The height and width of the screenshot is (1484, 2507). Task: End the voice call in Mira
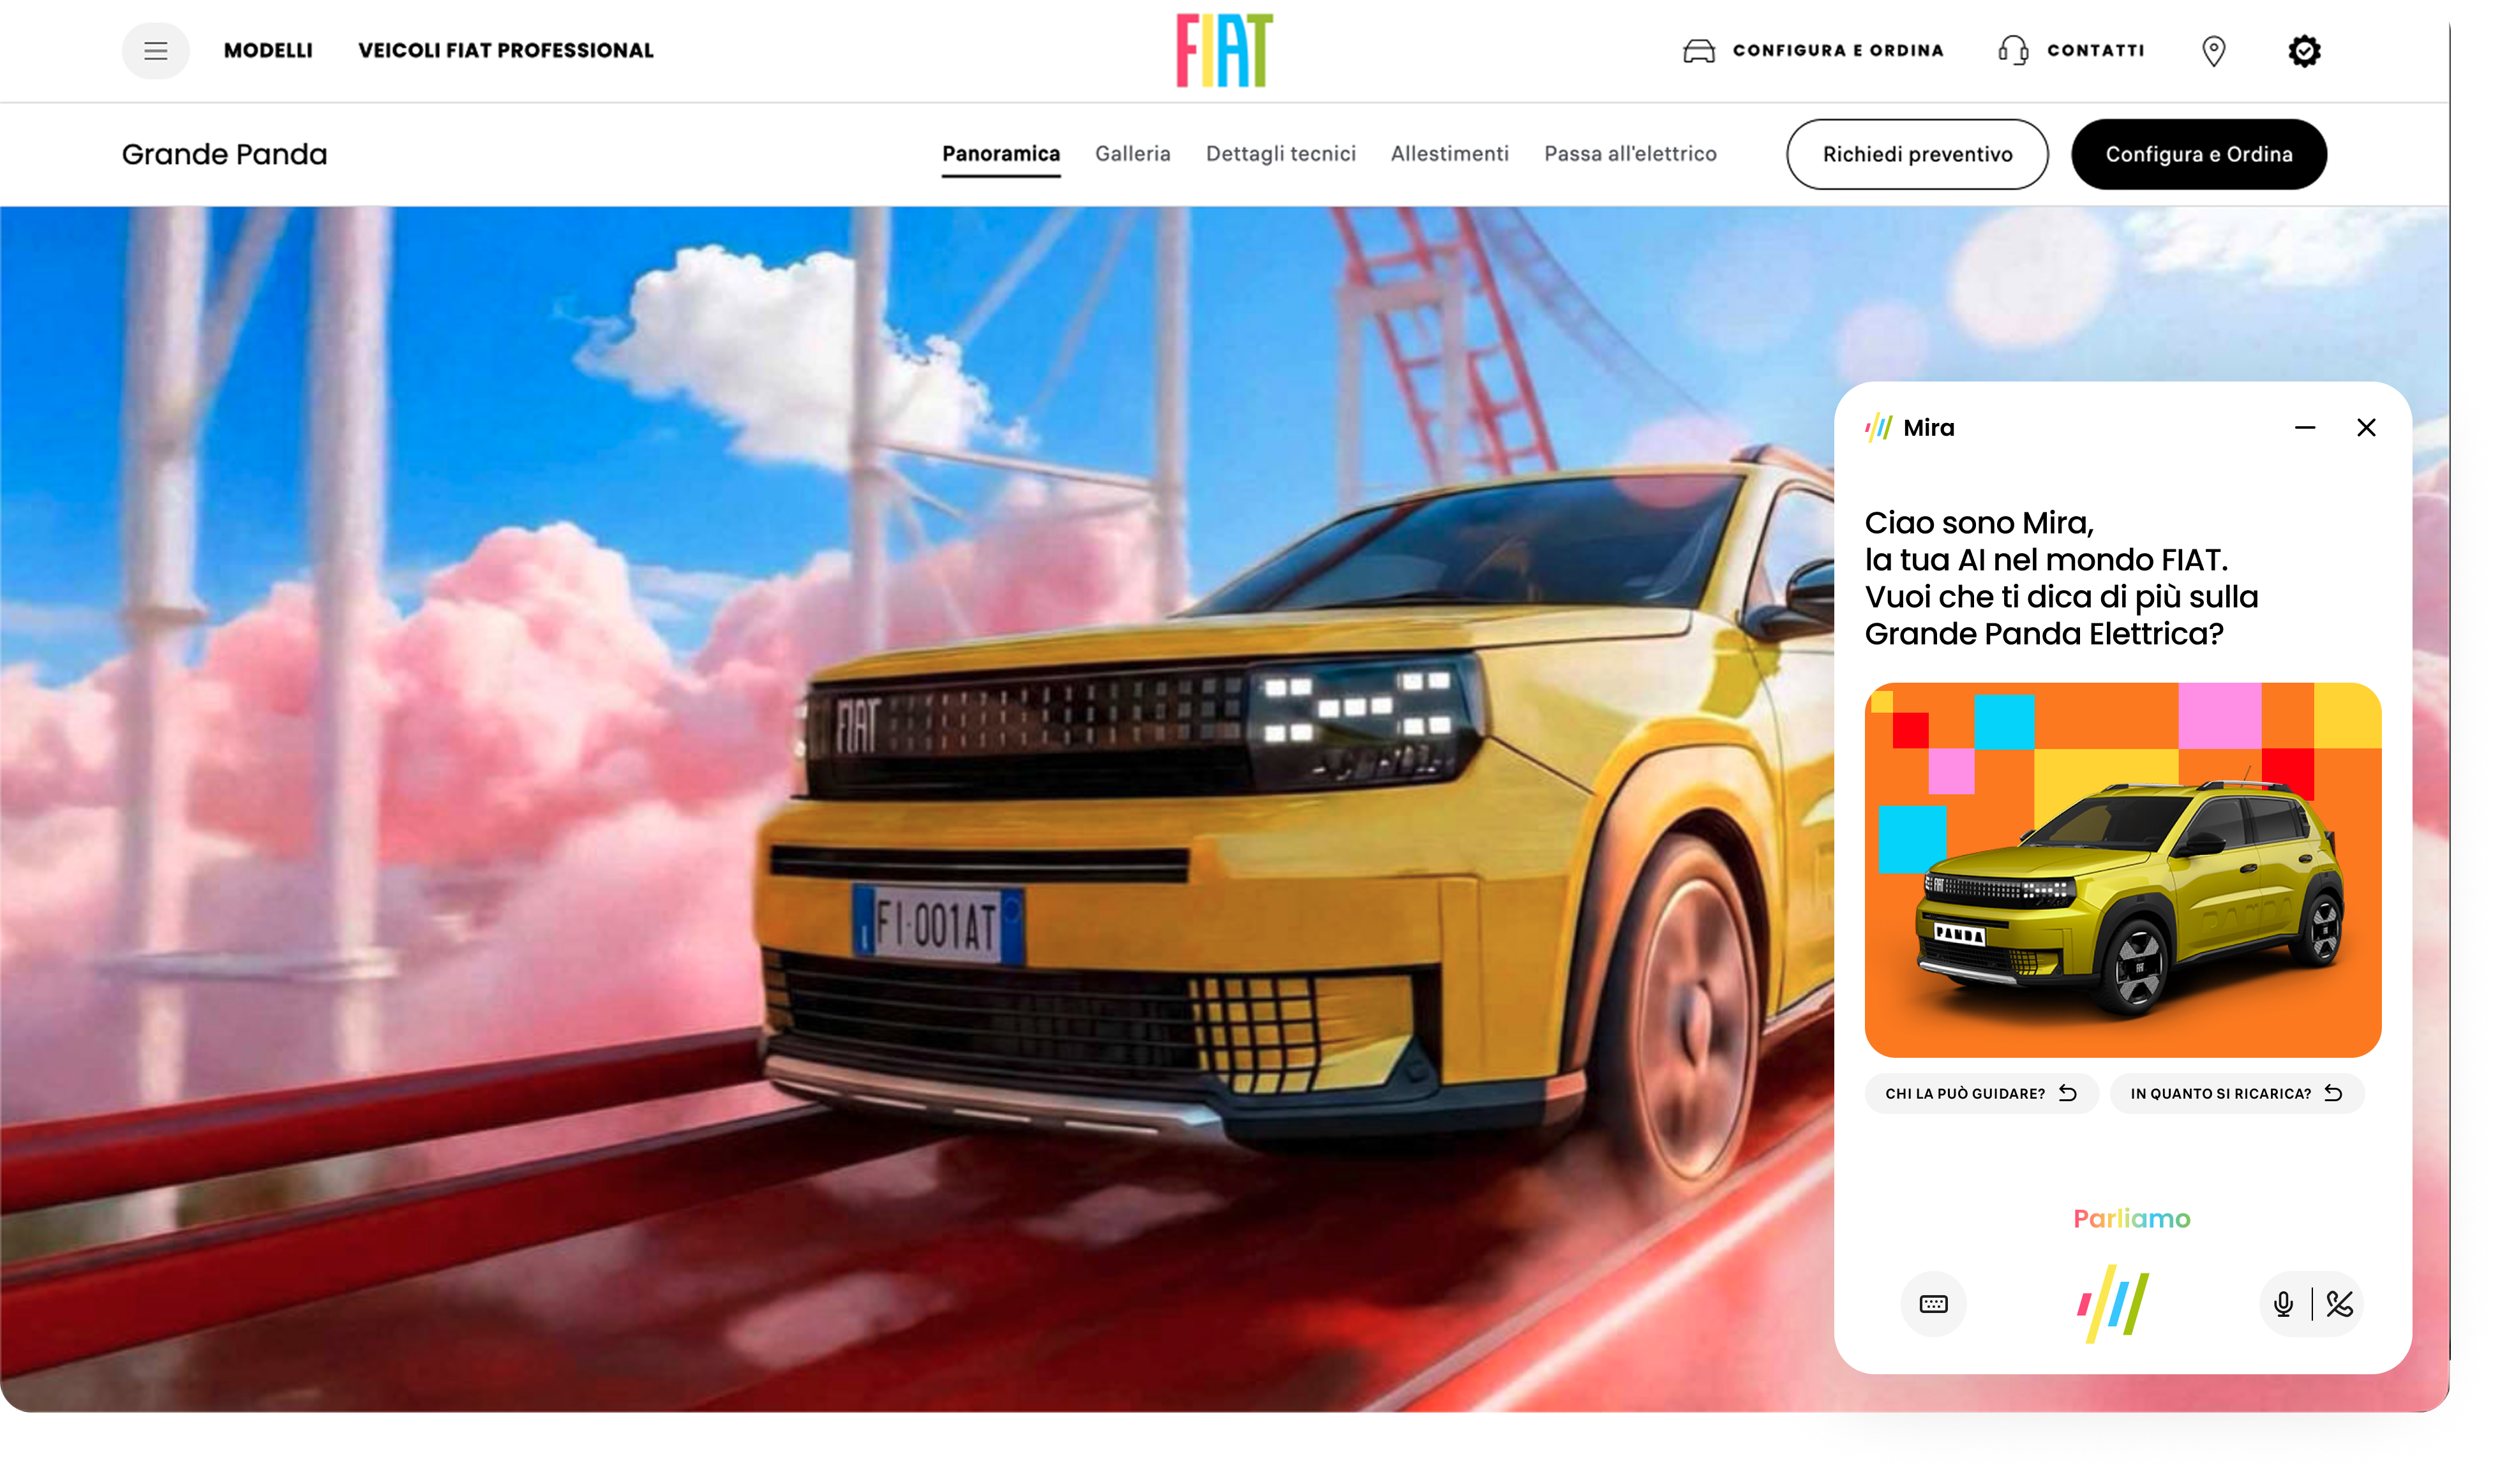pyautogui.click(x=2339, y=1304)
